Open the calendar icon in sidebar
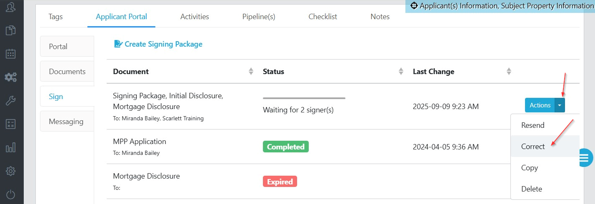The height and width of the screenshot is (204, 595). pyautogui.click(x=11, y=54)
